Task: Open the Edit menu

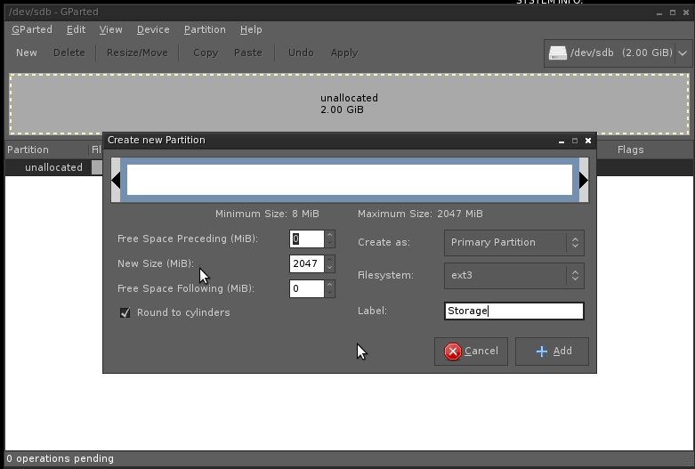Action: (77, 29)
